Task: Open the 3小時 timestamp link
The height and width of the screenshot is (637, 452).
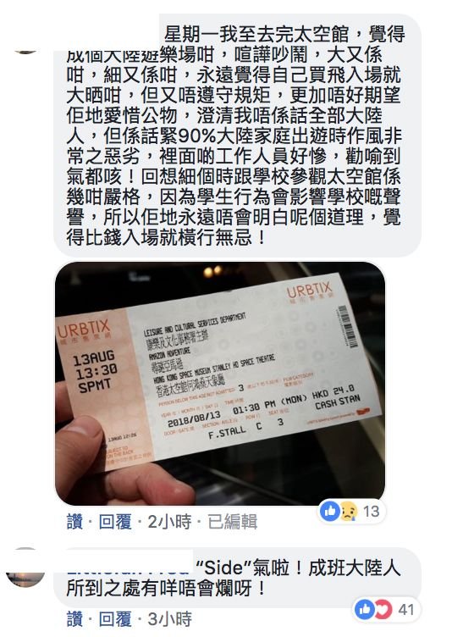Action: tap(169, 619)
